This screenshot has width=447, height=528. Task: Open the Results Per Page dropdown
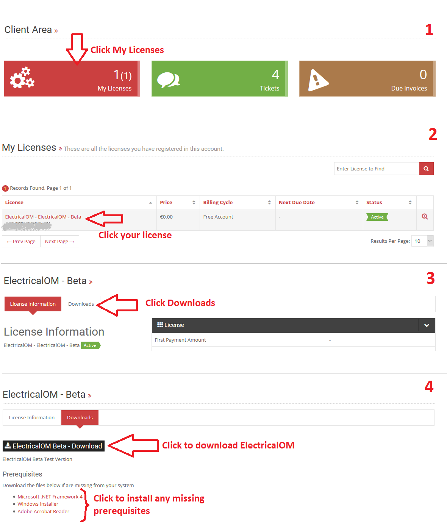[422, 241]
